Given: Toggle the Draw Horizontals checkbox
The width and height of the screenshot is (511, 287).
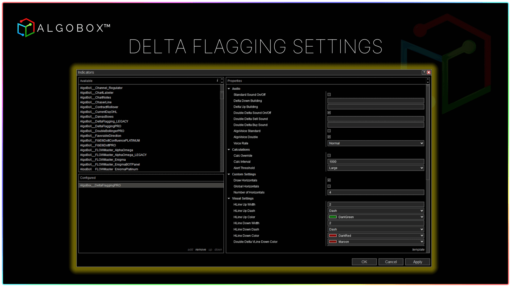Looking at the screenshot, I should (x=329, y=180).
